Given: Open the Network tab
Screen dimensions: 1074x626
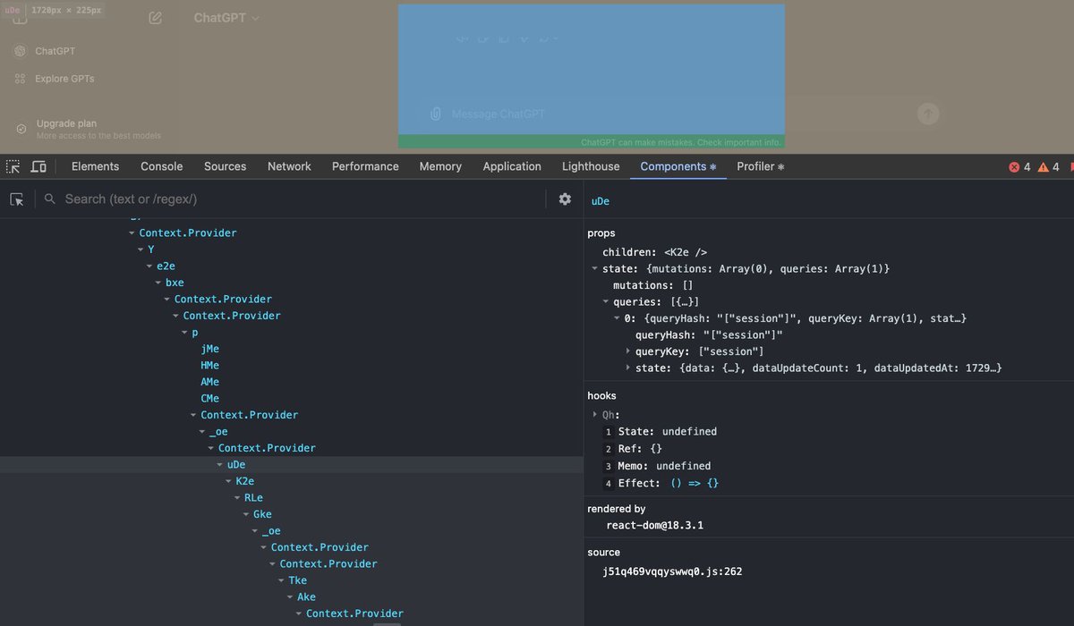Looking at the screenshot, I should (x=289, y=166).
